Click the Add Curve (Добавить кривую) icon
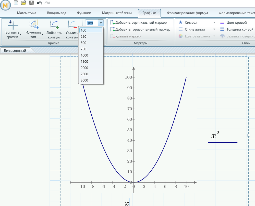The width and height of the screenshot is (255, 206). [x=54, y=24]
